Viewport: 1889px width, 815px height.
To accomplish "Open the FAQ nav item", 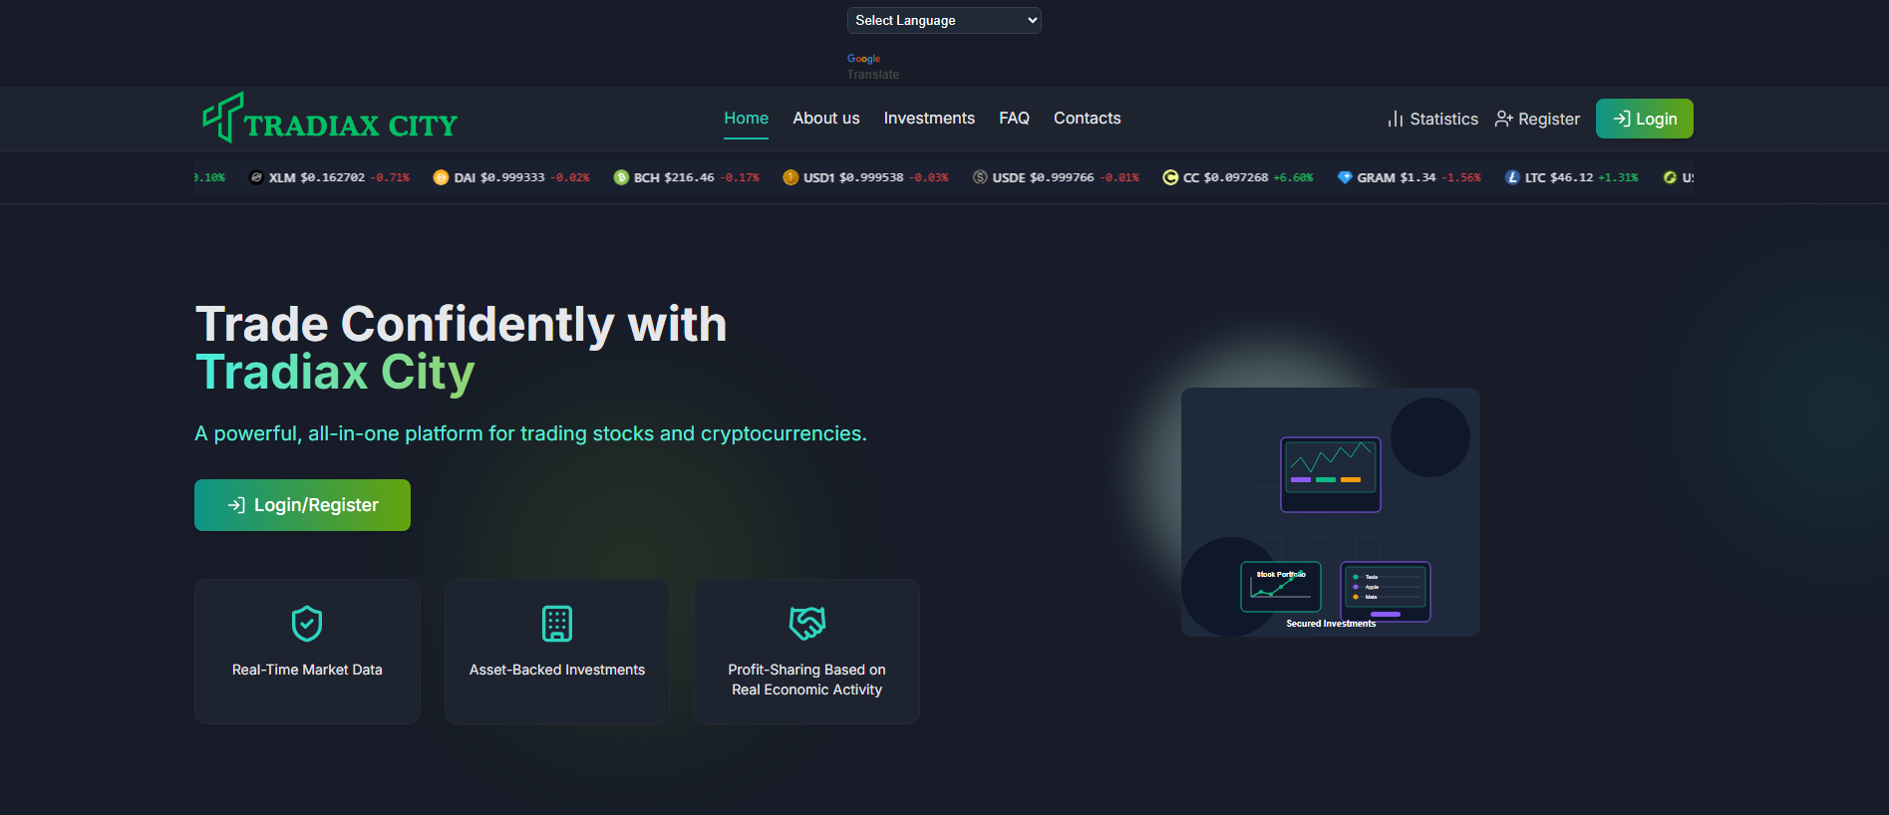I will click(x=1015, y=118).
